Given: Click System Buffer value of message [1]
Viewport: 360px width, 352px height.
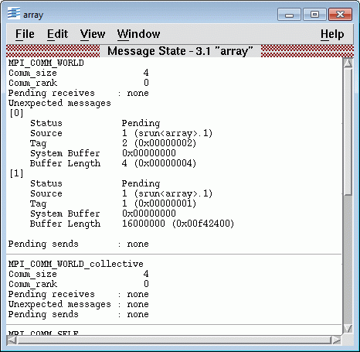Looking at the screenshot, I should 149,214.
